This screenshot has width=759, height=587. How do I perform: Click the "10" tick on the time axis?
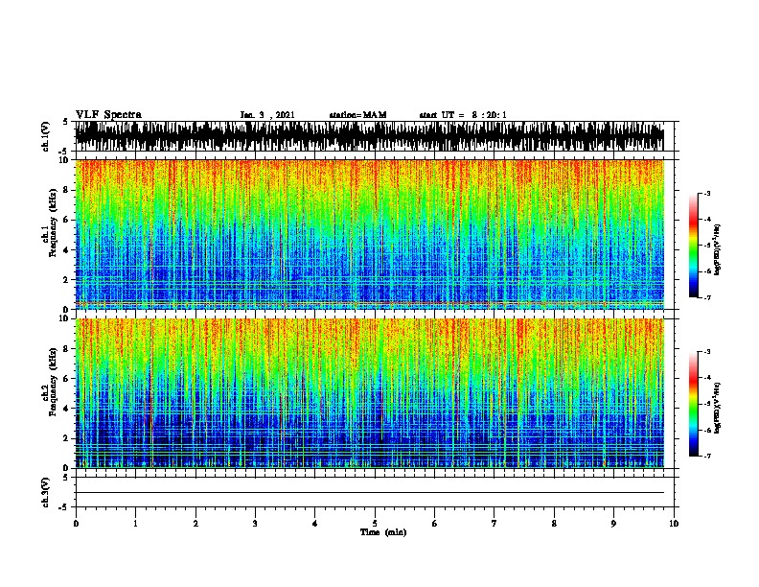[x=674, y=524]
